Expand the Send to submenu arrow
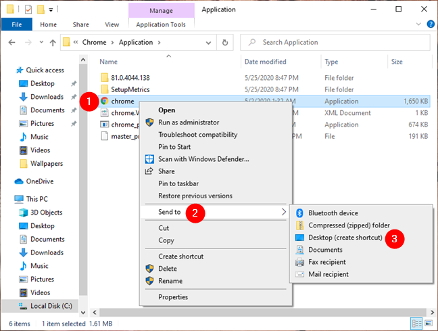438x331 pixels. 283,212
